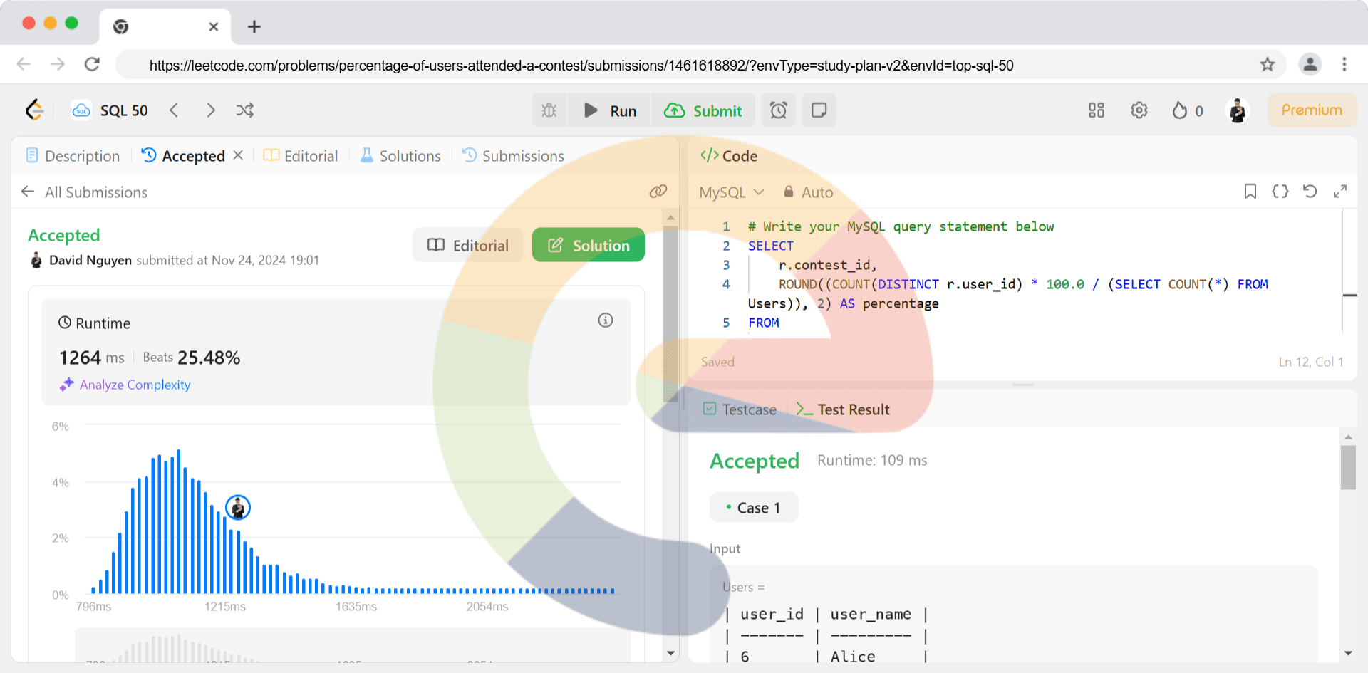1368x673 pixels.
Task: Open the timer alarm clock icon
Action: tap(778, 110)
